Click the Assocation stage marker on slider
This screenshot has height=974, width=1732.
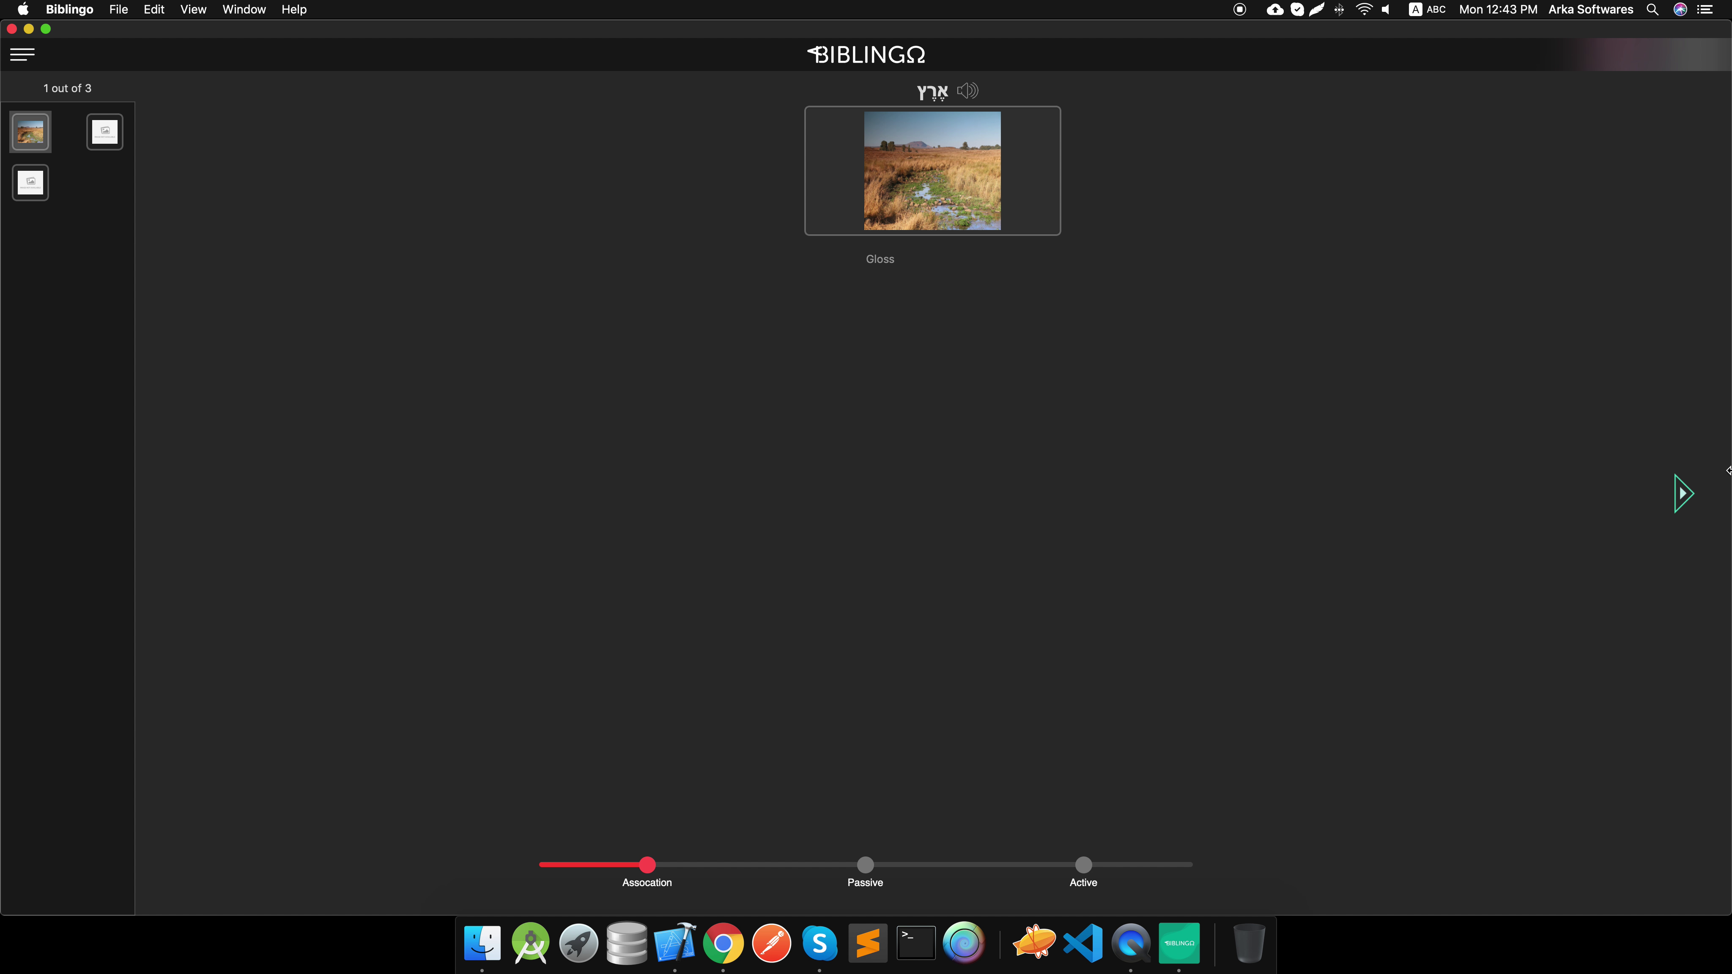647,865
